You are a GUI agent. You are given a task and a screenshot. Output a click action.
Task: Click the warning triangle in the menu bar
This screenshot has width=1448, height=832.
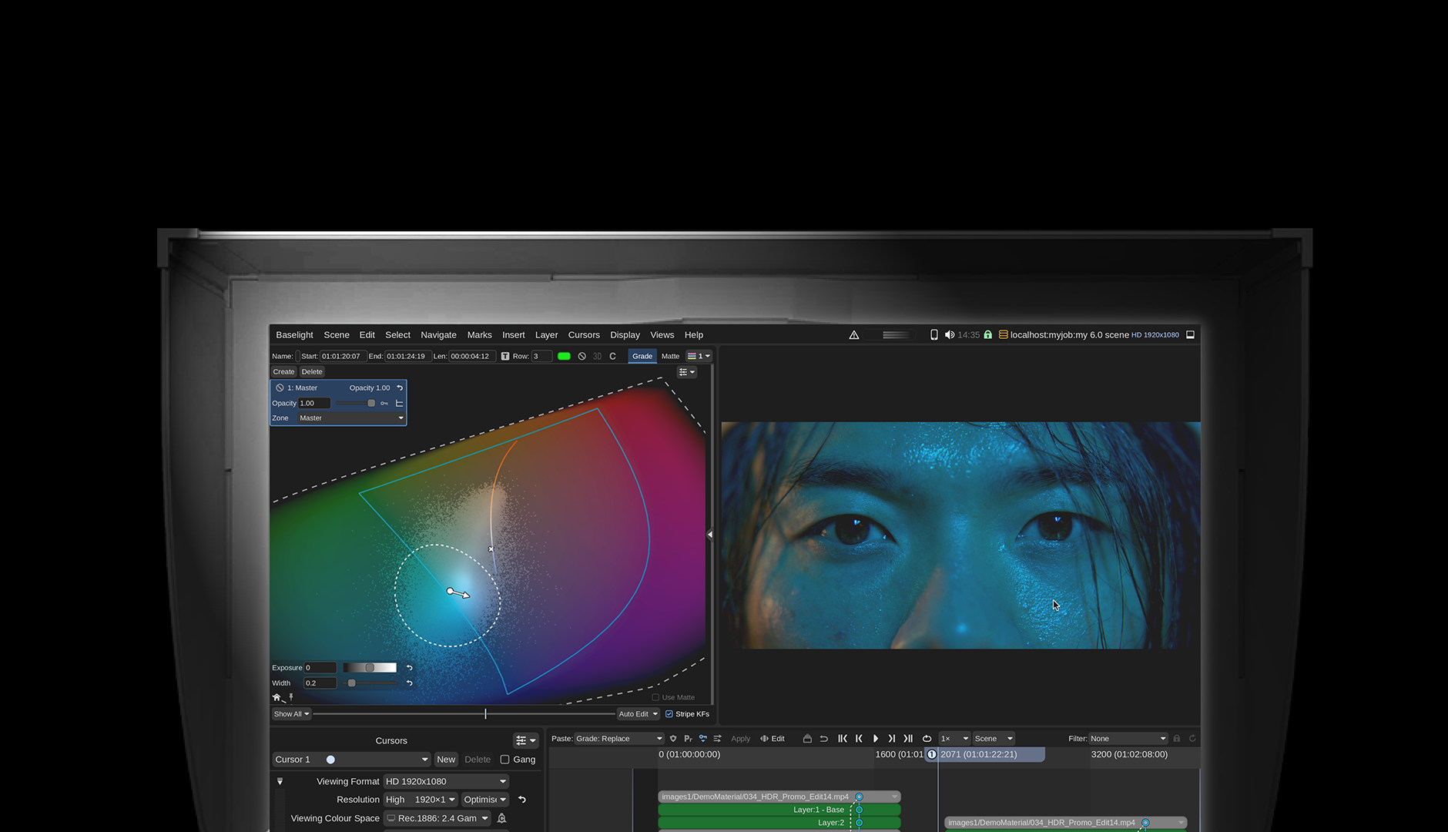(x=854, y=335)
